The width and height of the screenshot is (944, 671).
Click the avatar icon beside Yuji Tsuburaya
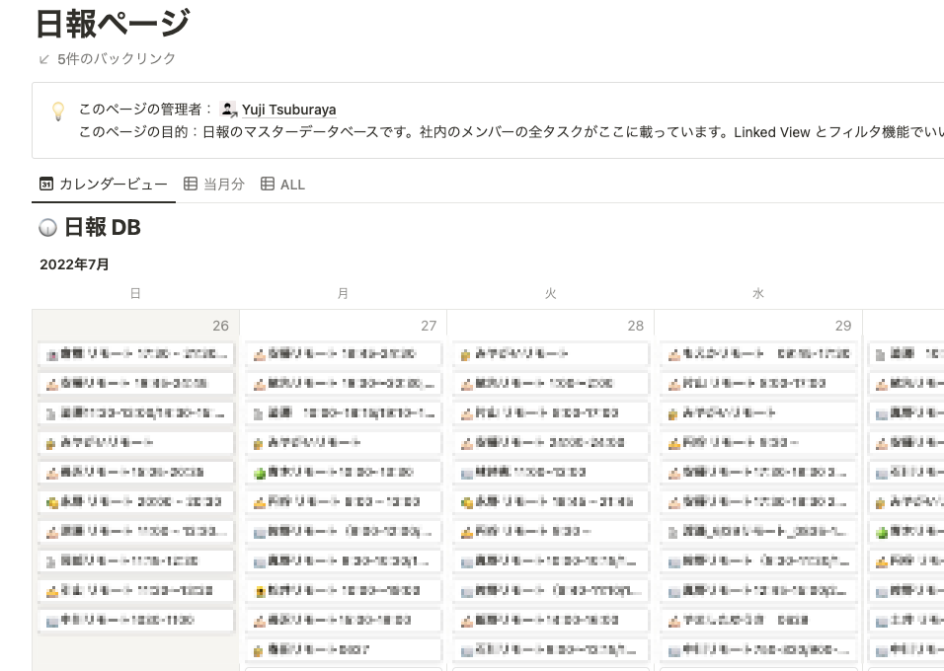pyautogui.click(x=229, y=110)
